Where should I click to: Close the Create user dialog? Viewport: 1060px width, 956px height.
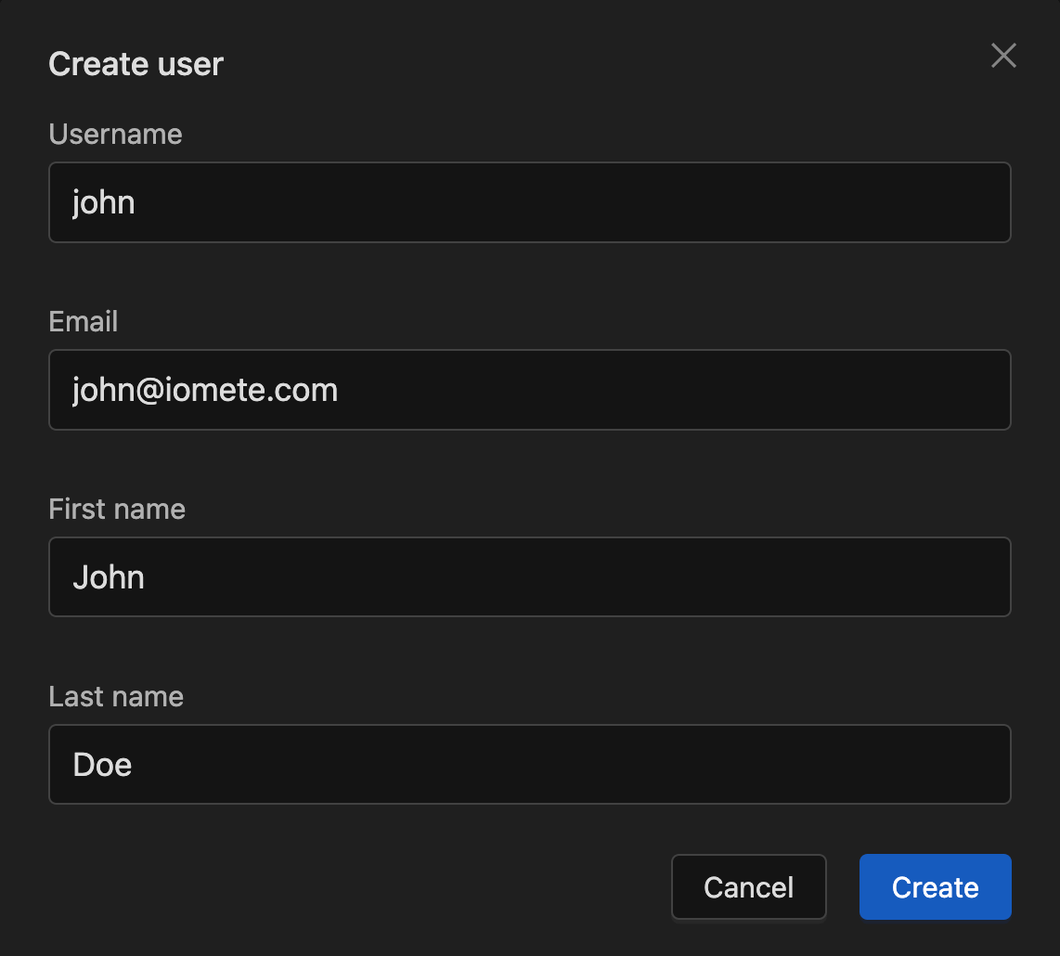pos(1003,56)
